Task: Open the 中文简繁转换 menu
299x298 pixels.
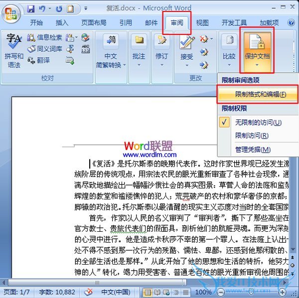Action: click(111, 51)
